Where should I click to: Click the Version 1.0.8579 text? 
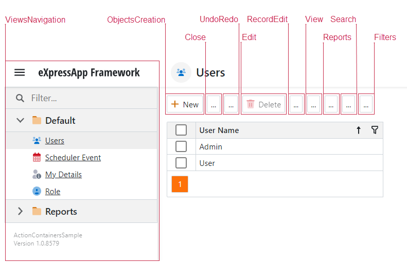[37, 243]
